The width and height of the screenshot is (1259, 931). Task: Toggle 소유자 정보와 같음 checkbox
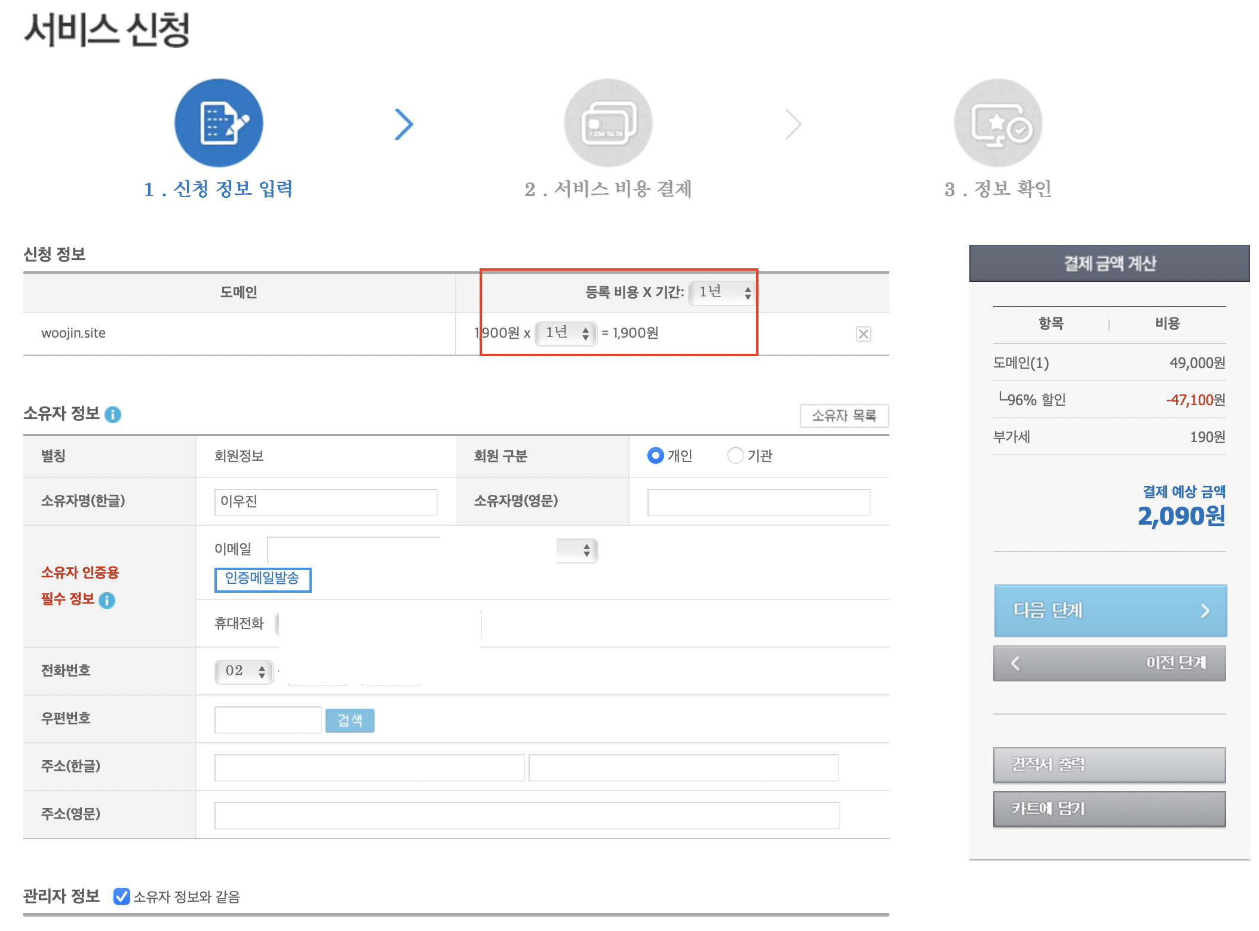tap(122, 896)
